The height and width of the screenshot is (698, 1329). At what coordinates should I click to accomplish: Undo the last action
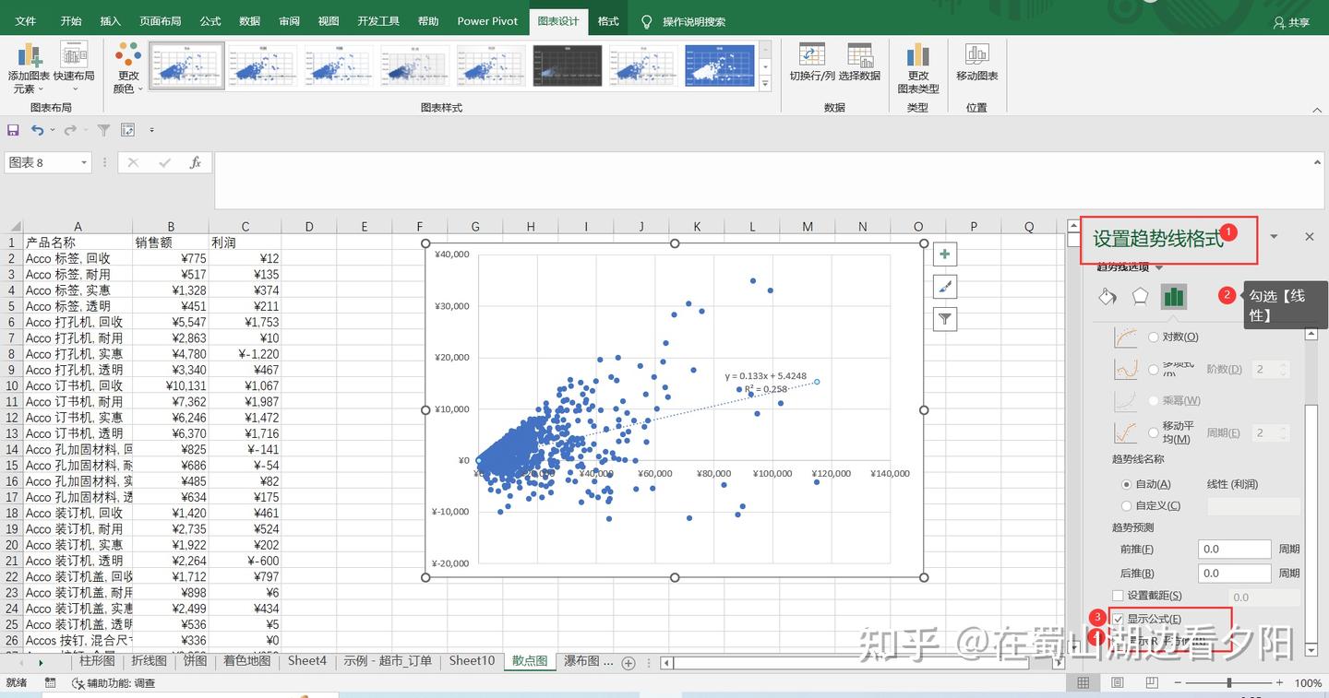[37, 130]
